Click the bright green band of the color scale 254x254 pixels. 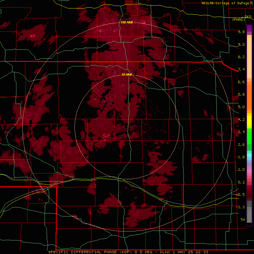click(x=249, y=136)
